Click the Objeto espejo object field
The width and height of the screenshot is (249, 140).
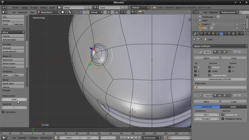pyautogui.click(x=220, y=87)
